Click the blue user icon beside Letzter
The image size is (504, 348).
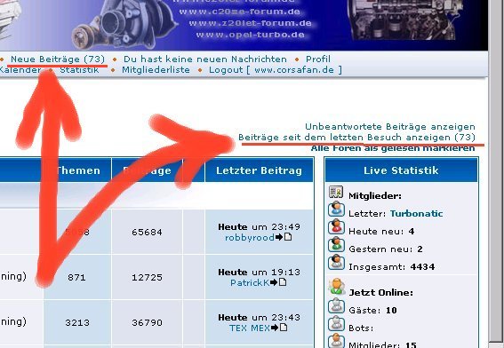click(x=336, y=209)
